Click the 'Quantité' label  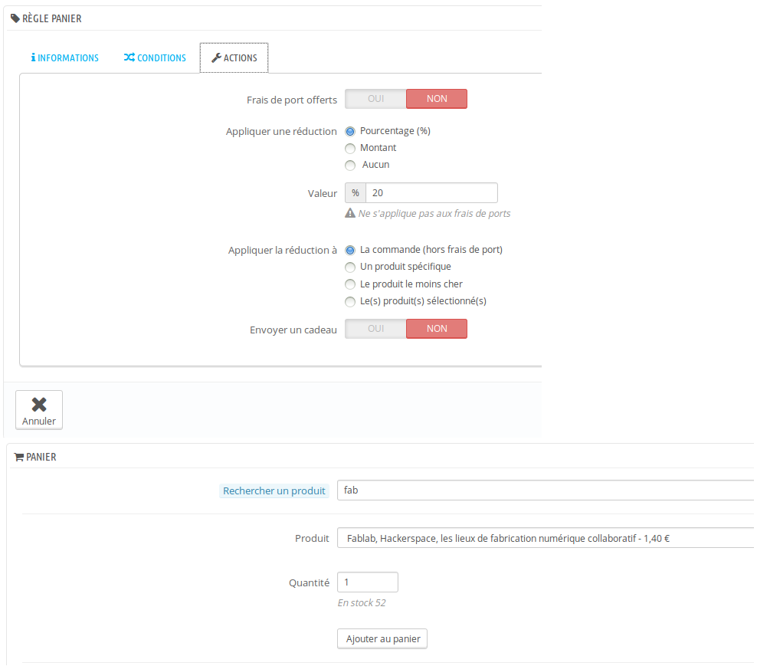(309, 583)
